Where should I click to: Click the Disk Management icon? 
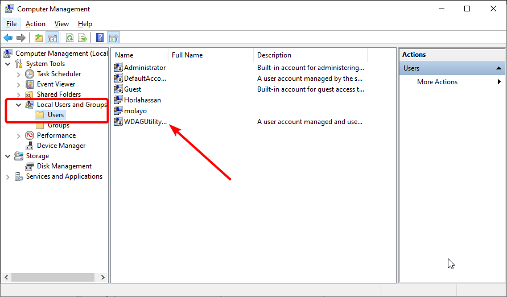(30, 167)
